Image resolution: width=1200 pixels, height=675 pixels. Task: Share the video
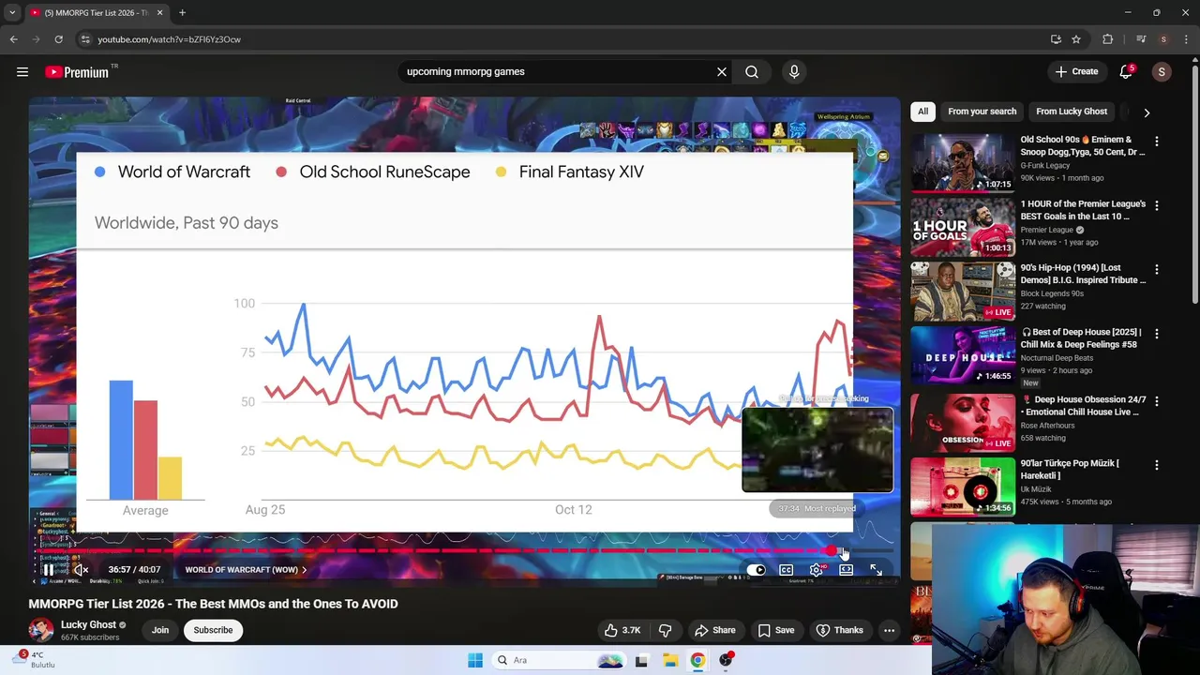pos(715,630)
